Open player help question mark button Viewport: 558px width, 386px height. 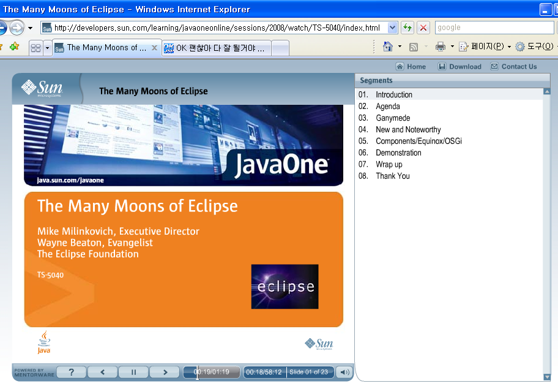(x=71, y=372)
